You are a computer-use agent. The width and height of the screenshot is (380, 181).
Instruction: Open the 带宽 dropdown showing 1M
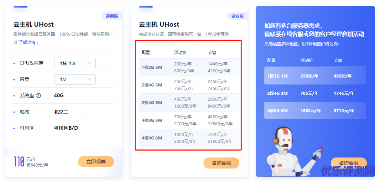[75, 79]
